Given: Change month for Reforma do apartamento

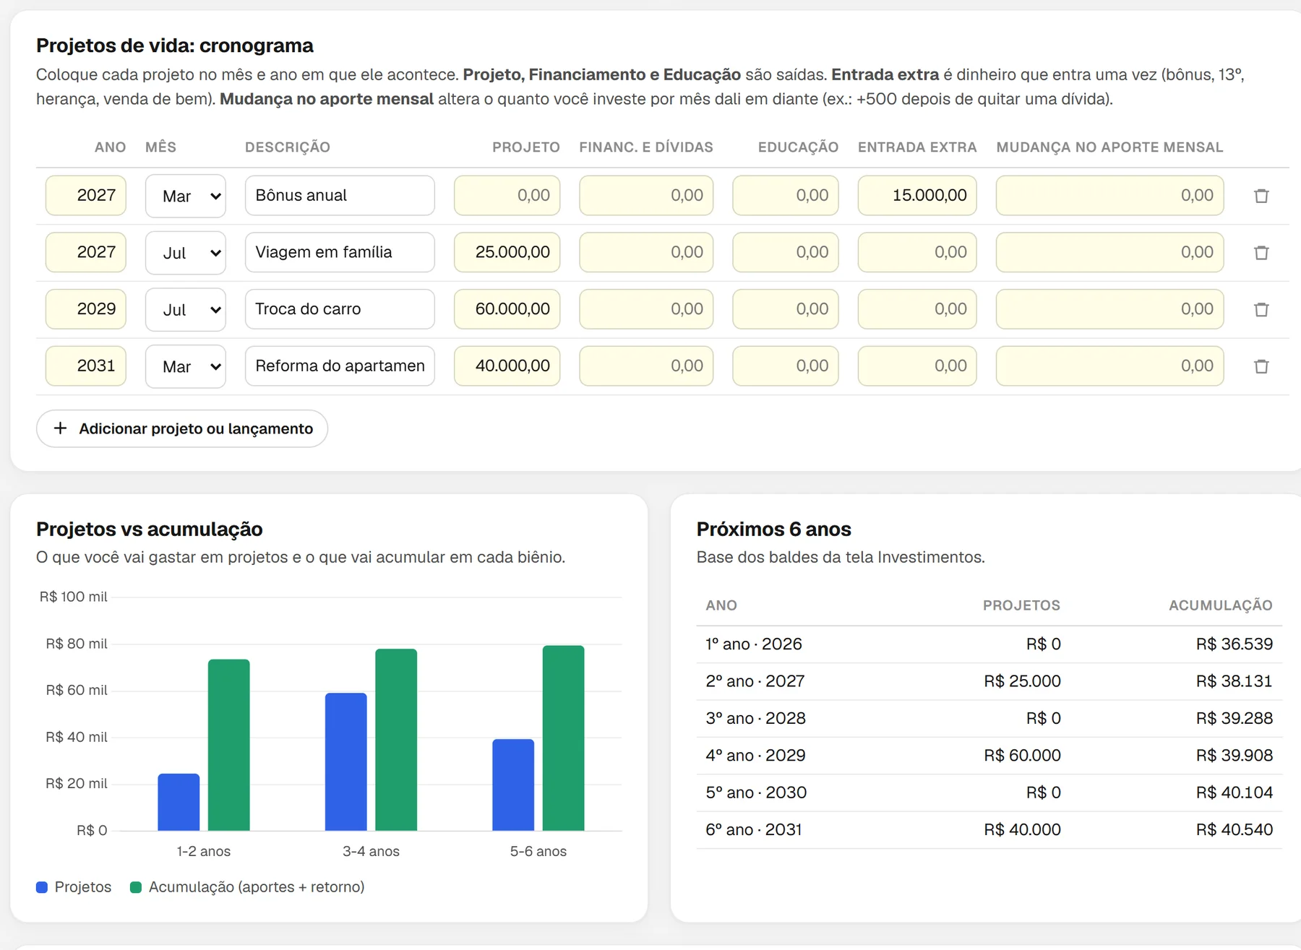Looking at the screenshot, I should pyautogui.click(x=186, y=366).
